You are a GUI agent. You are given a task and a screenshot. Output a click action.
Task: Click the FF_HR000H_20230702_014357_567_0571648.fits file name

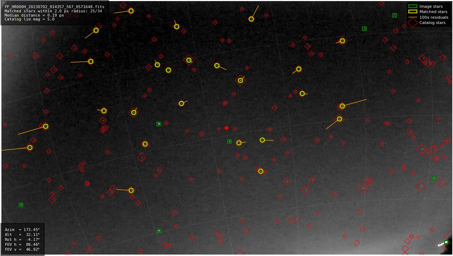coord(55,7)
